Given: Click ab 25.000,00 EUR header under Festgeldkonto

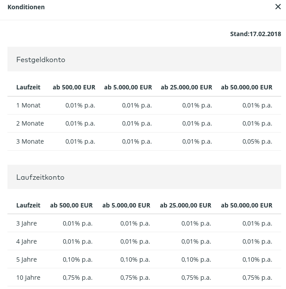Looking at the screenshot, I should click(186, 87).
